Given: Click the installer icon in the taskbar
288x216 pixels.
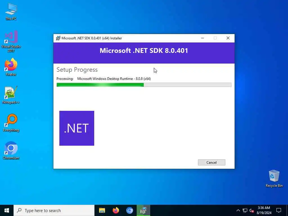Looking at the screenshot, I should coord(143,210).
